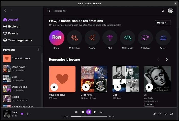The image size is (179, 121).
Task: Play the Dooz Kawa card
Action: [86, 87]
